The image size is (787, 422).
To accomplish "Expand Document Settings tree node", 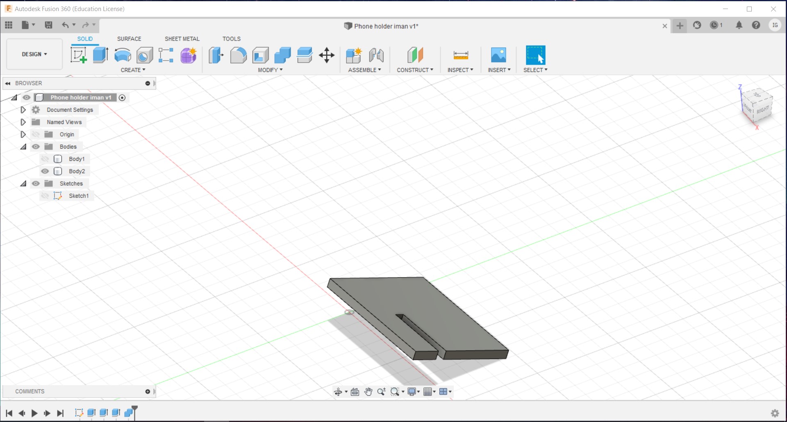I will (23, 110).
